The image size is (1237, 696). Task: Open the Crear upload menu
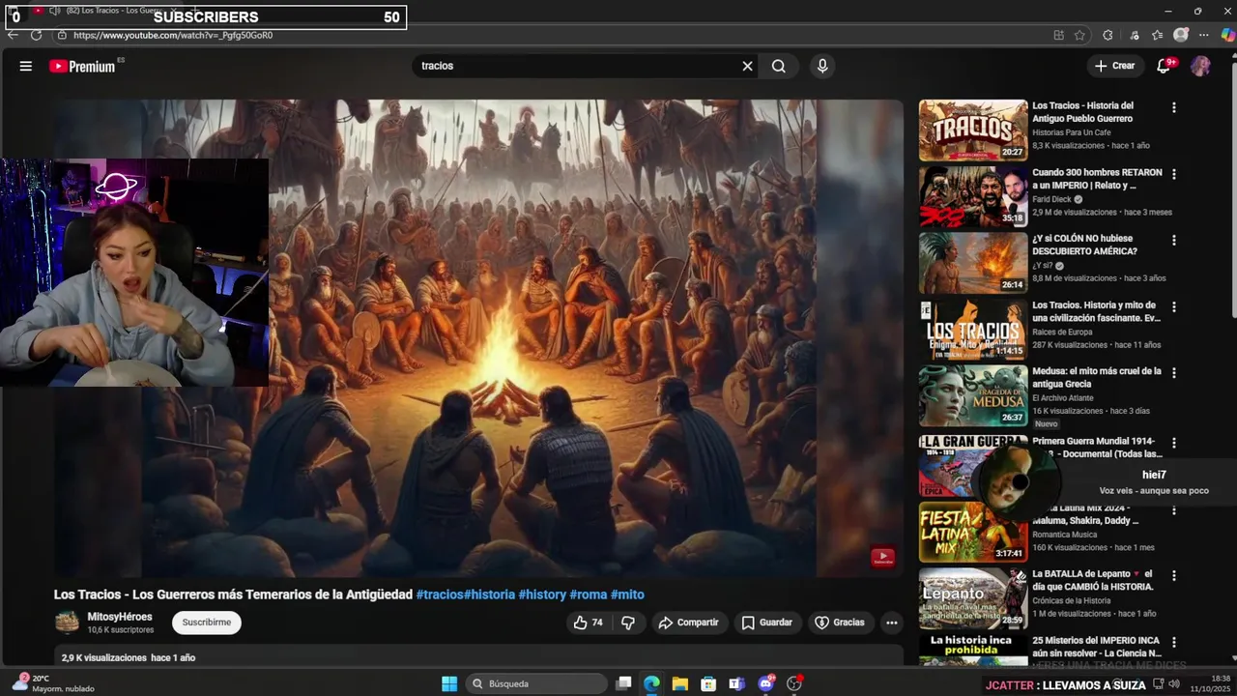(1114, 66)
